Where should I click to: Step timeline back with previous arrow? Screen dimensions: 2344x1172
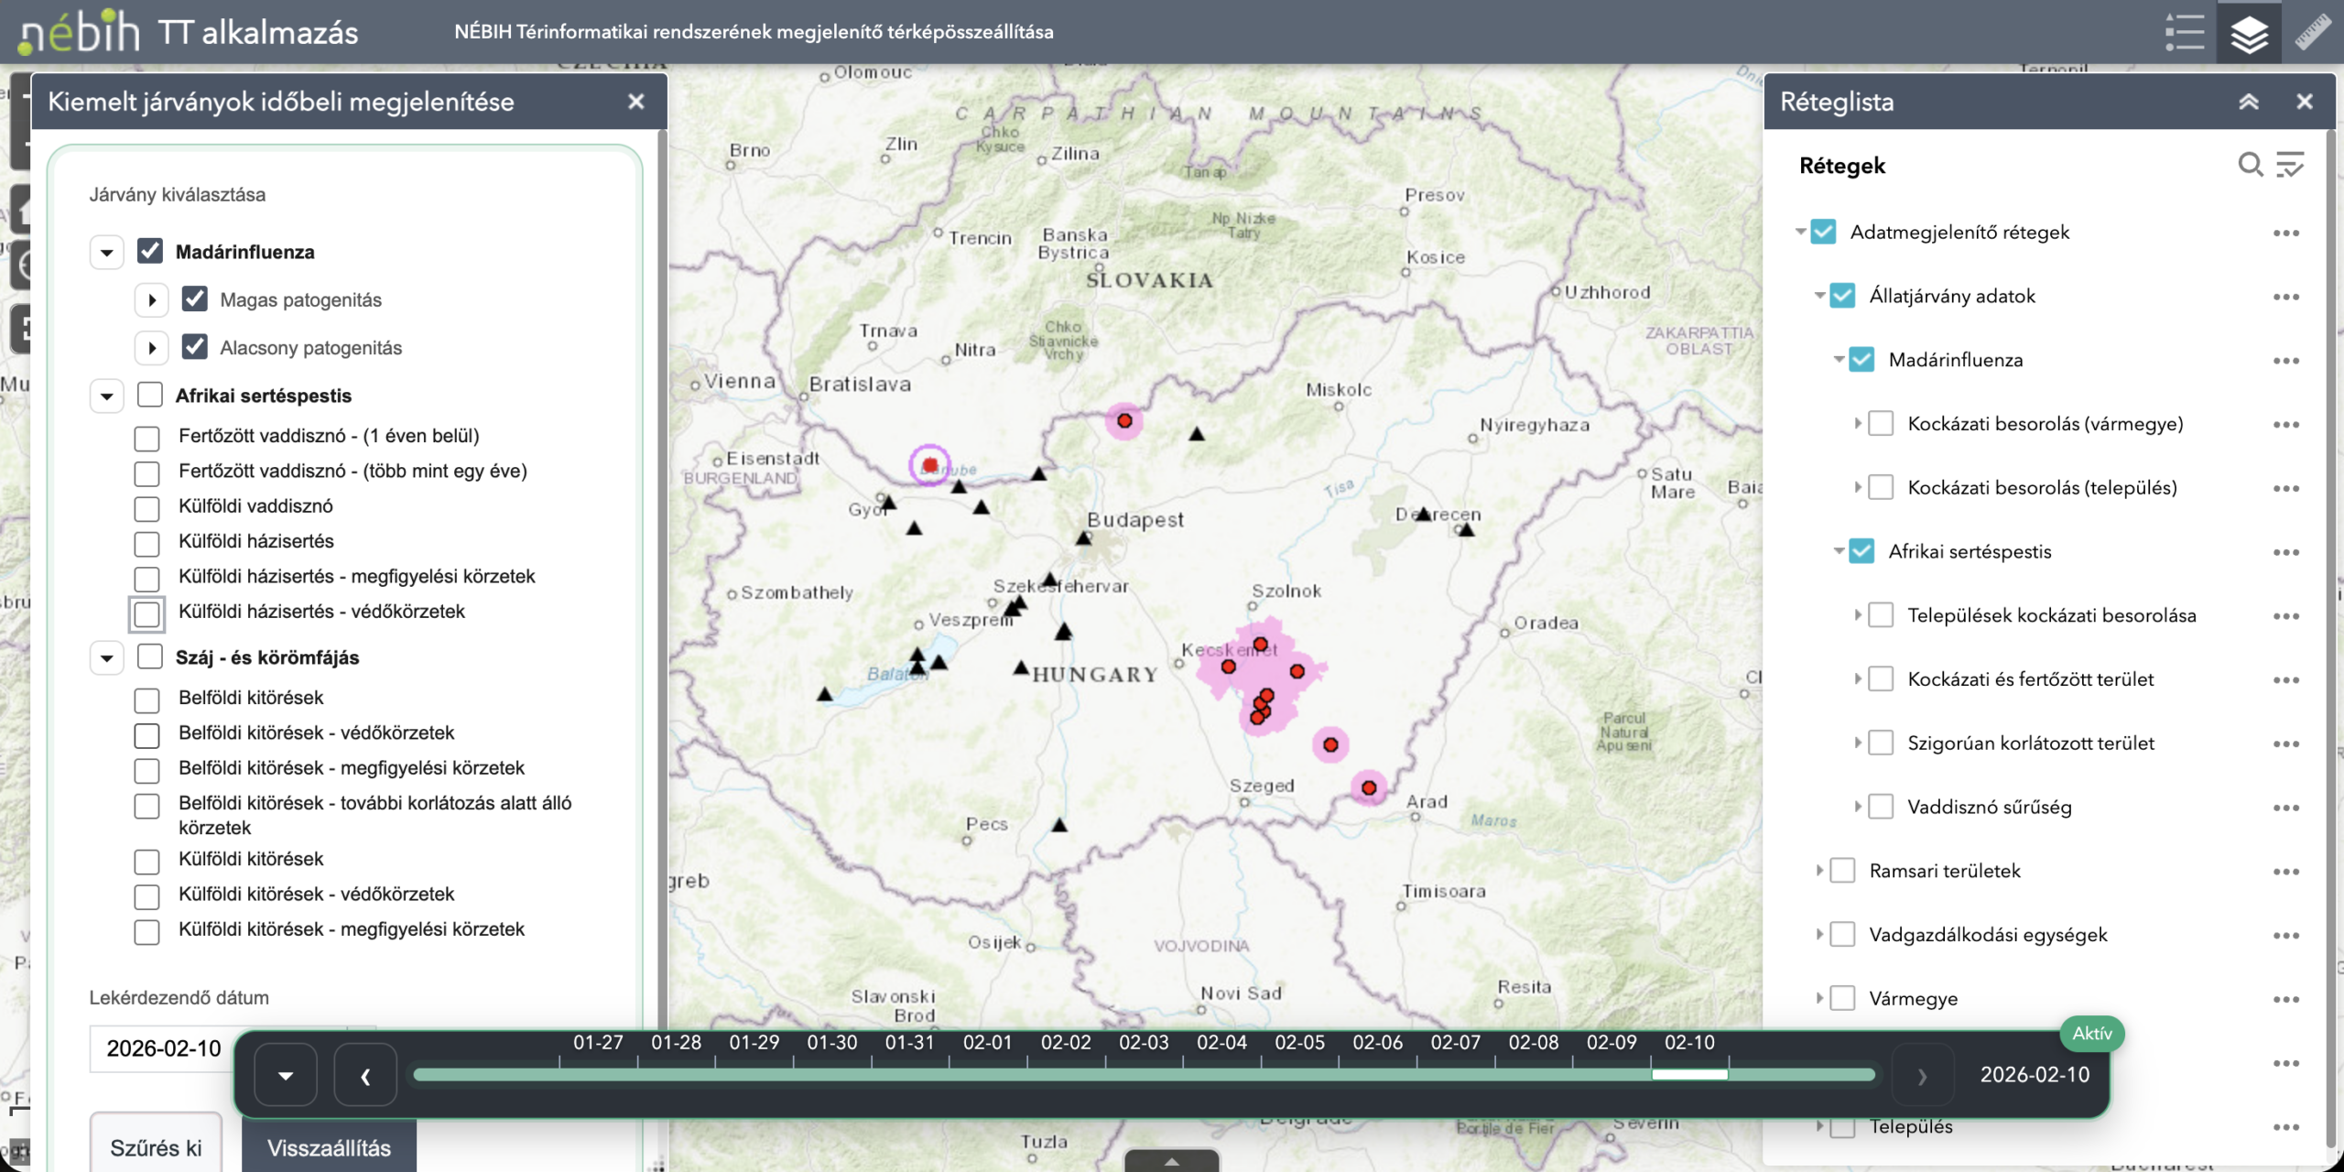coord(365,1076)
